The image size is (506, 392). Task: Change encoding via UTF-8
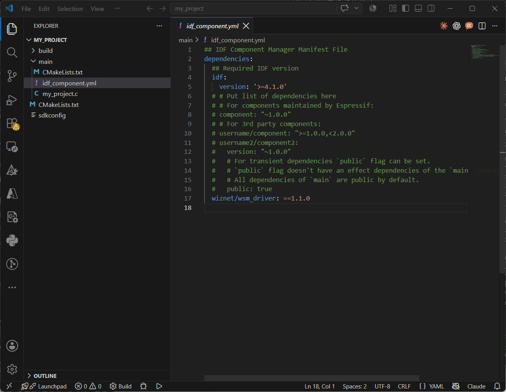coord(382,386)
